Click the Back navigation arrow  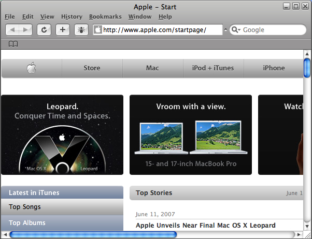pyautogui.click(x=13, y=30)
